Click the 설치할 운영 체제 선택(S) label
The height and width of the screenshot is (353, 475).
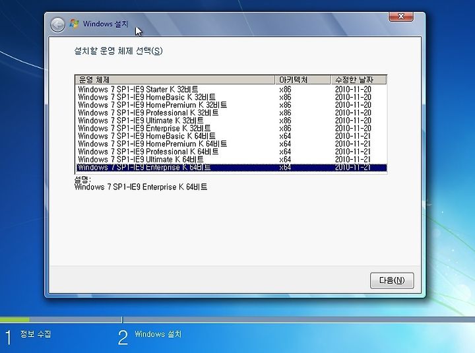coord(119,51)
